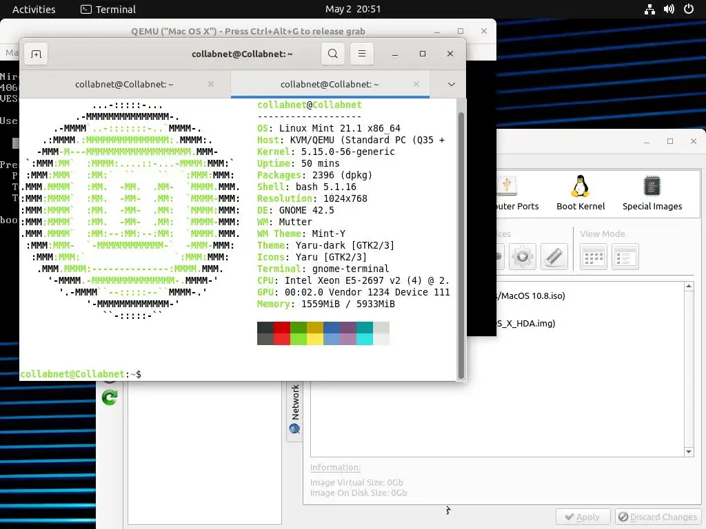Viewport: 706px width, 529px height.
Task: Click Theme: Yaru-dark line
Action: (325, 245)
